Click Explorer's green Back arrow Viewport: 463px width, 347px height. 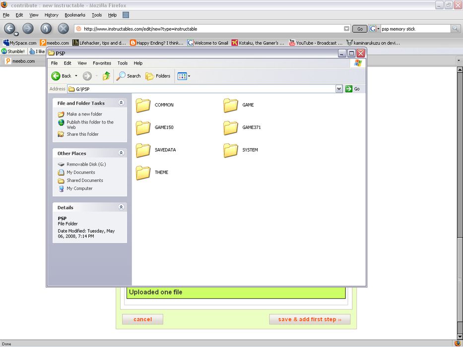[56, 76]
